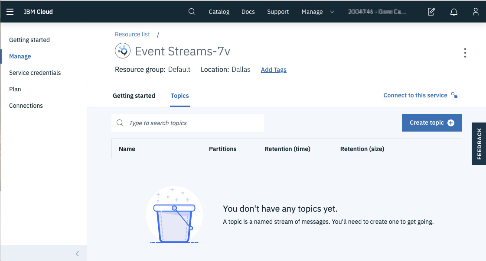Collapse the left sidebar with the chevron
Viewport: 486px width, 261px height.
pyautogui.click(x=77, y=254)
